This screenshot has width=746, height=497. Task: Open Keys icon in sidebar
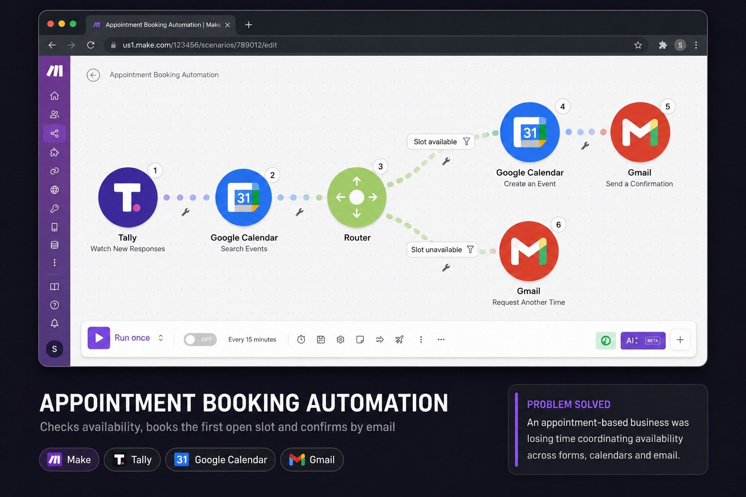pos(54,208)
